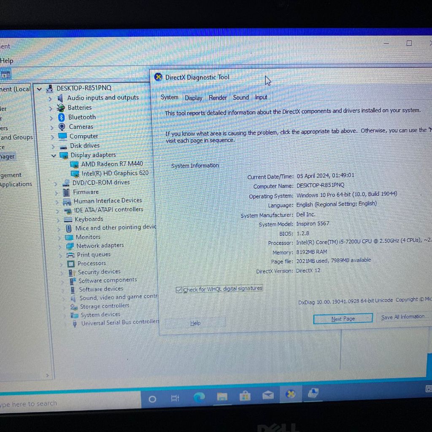Click the Print queues printer icon
The width and height of the screenshot is (432, 432).
tap(70, 255)
